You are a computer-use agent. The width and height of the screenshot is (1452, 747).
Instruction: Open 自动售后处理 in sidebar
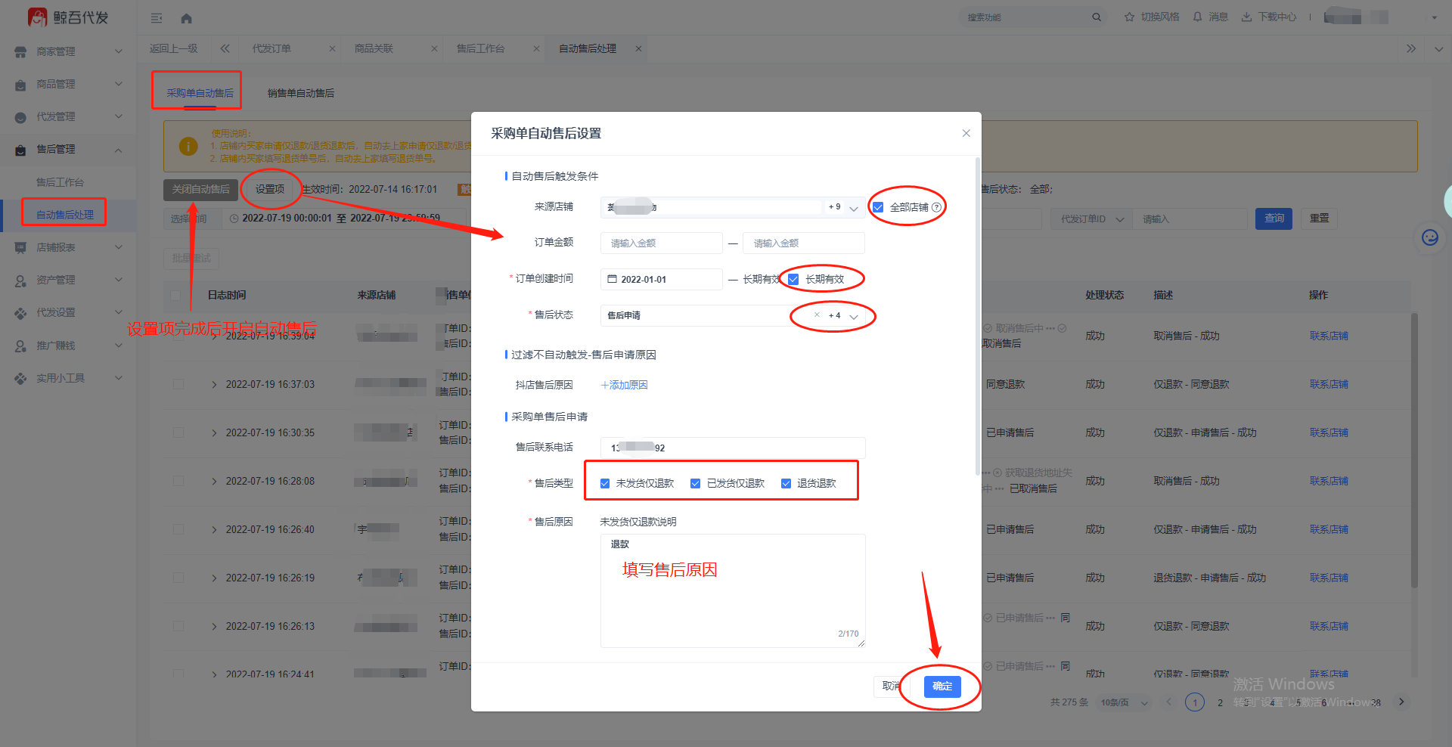pos(65,215)
